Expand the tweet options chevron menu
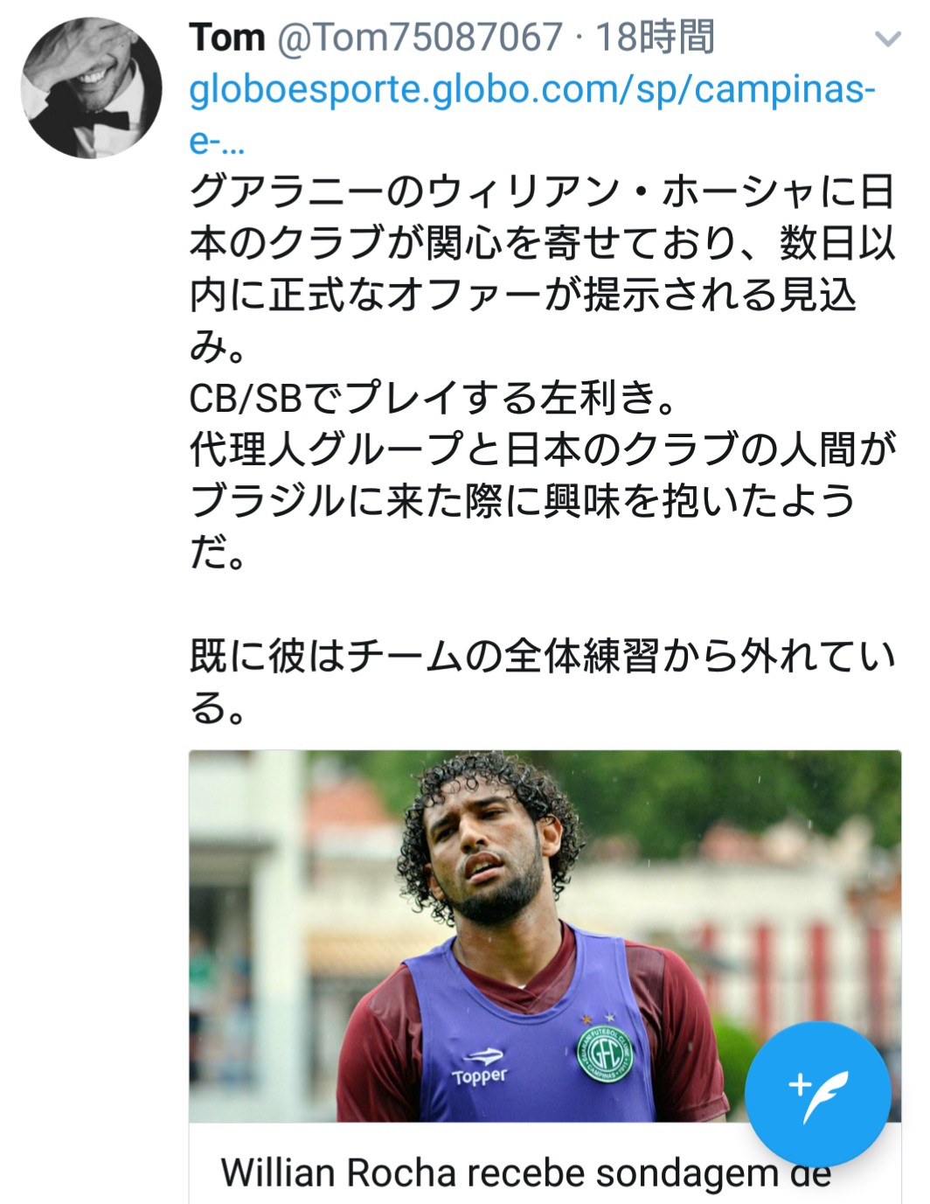The image size is (930, 1204). [x=887, y=39]
